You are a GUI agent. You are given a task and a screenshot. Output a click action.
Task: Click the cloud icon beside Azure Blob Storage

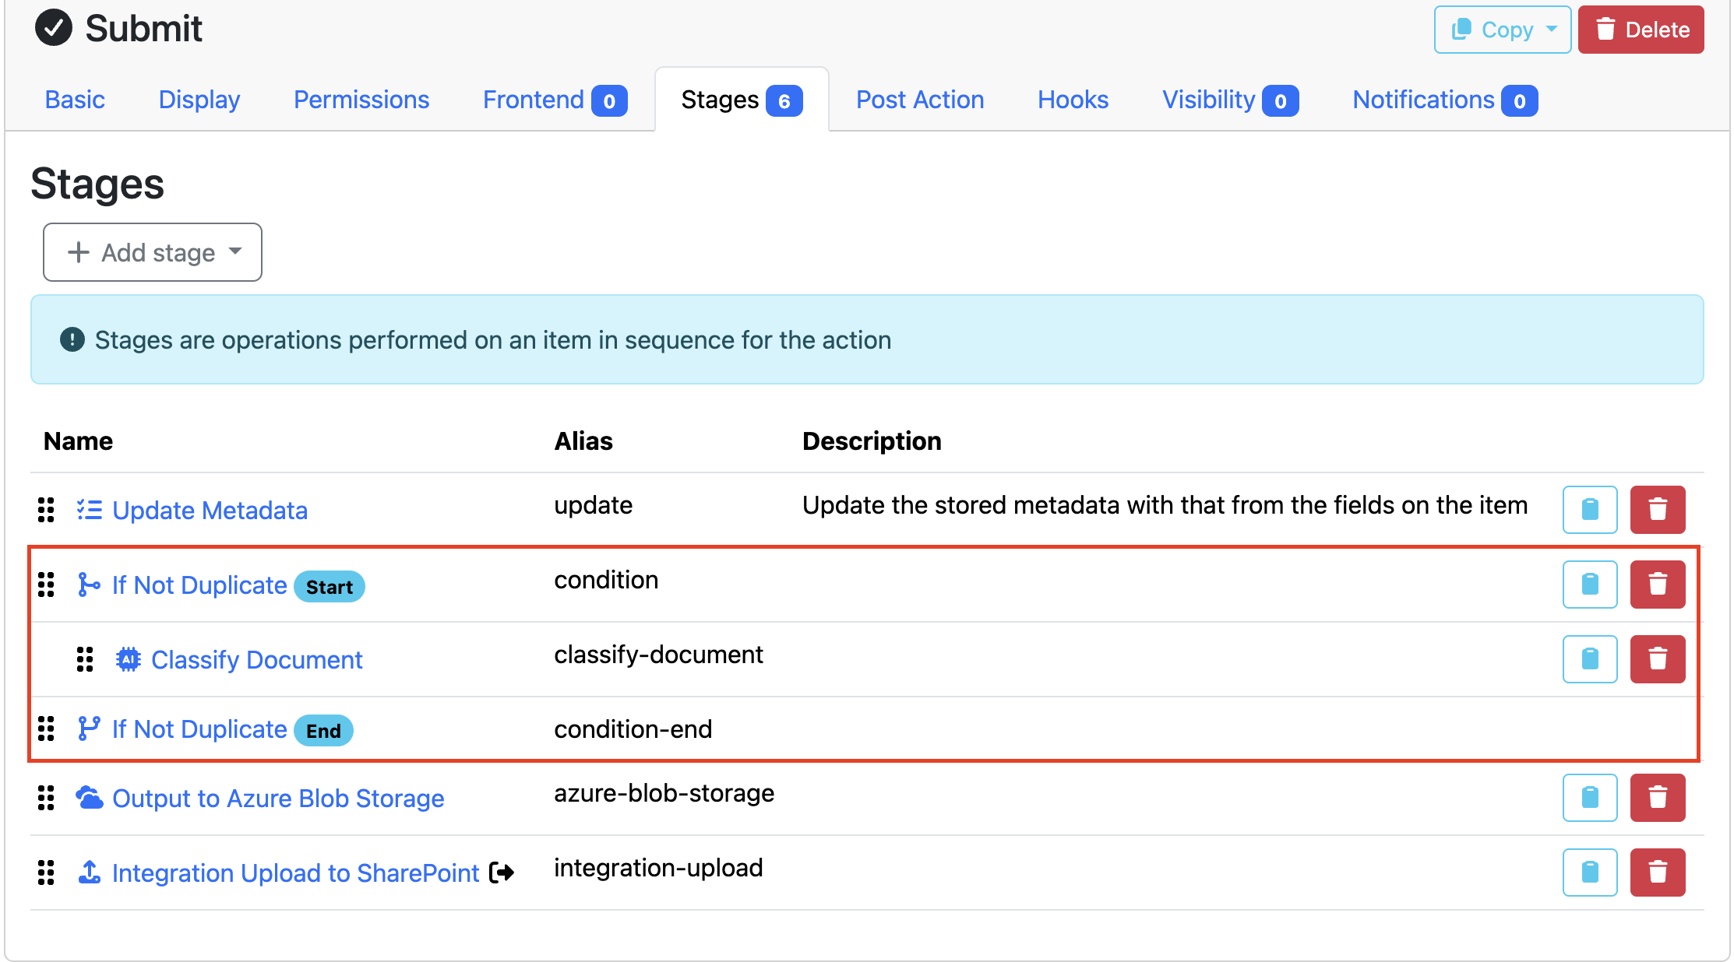coord(89,798)
